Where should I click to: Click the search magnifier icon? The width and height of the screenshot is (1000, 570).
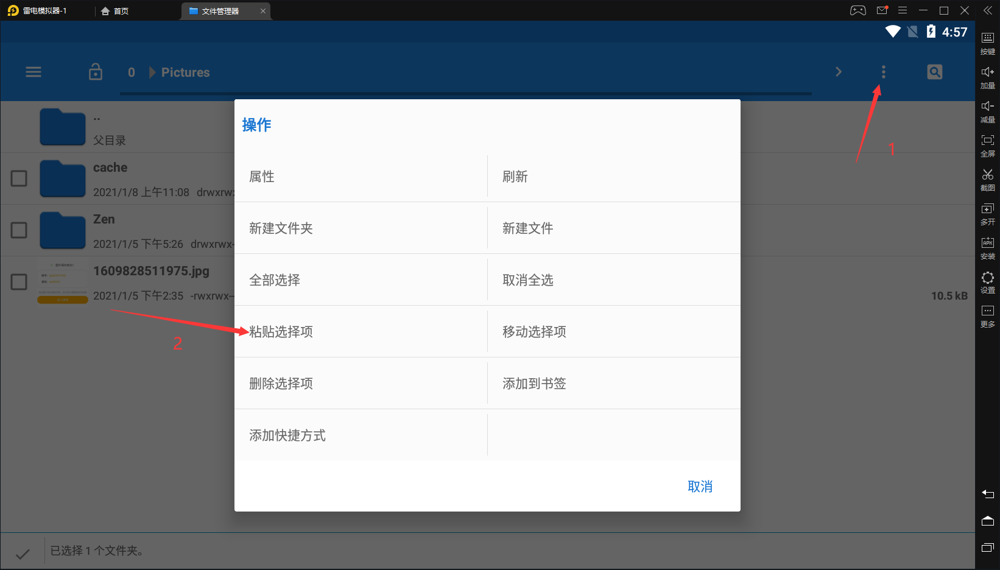point(934,72)
